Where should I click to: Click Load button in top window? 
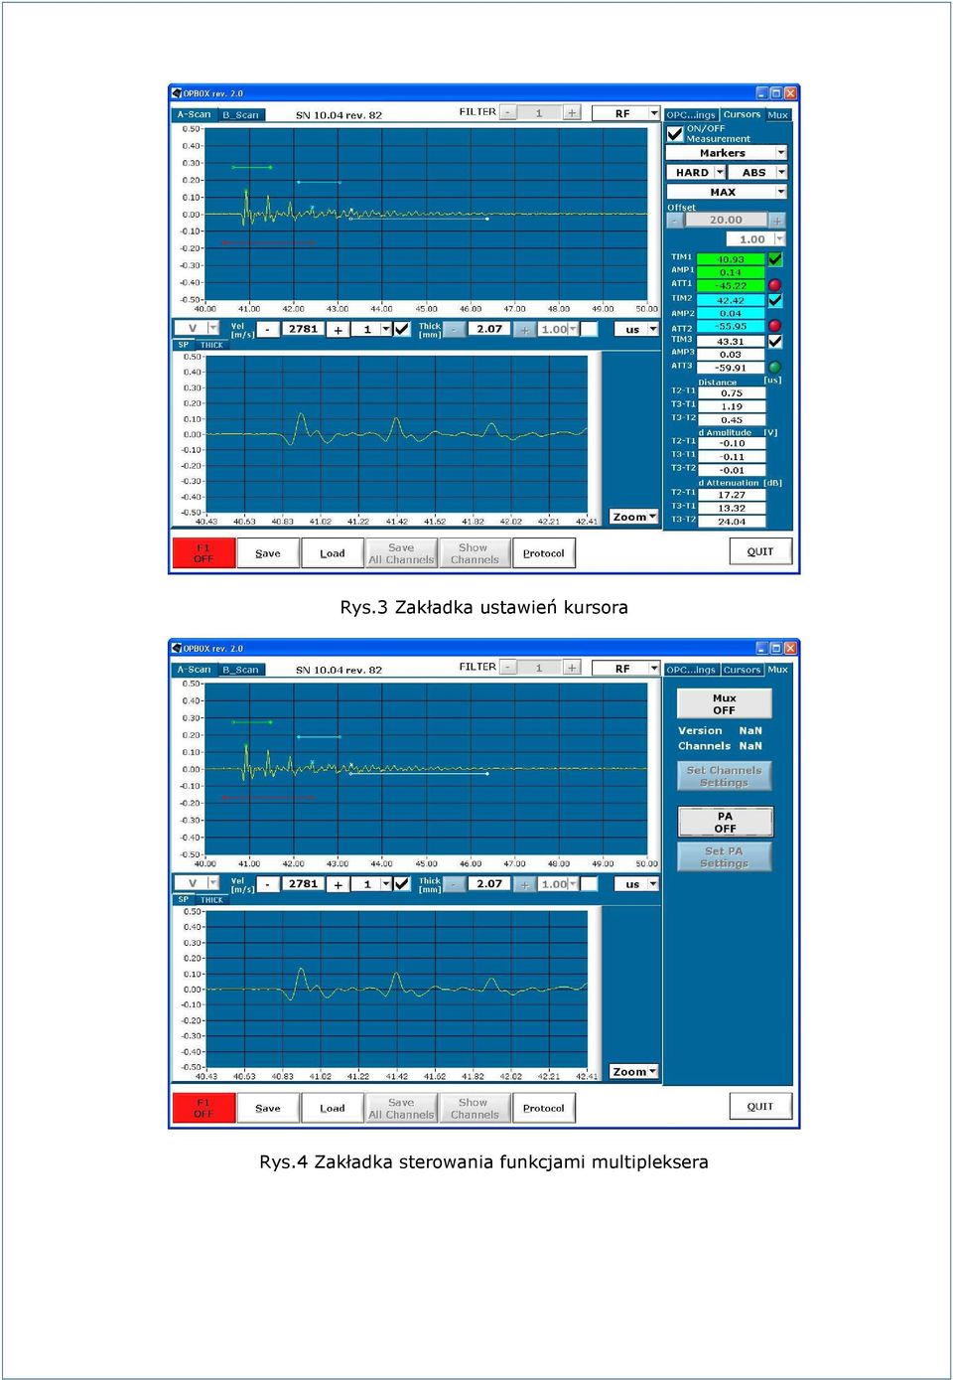click(333, 553)
